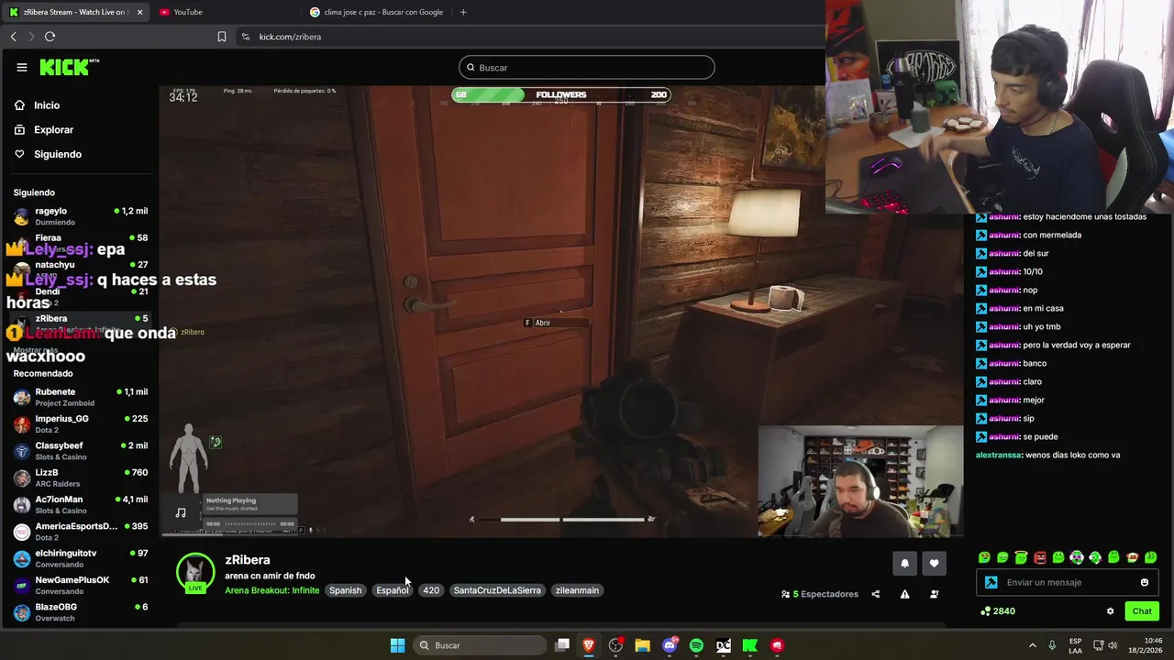Click the report warning triangle icon
Viewport: 1174px width, 660px height.
[x=904, y=594]
